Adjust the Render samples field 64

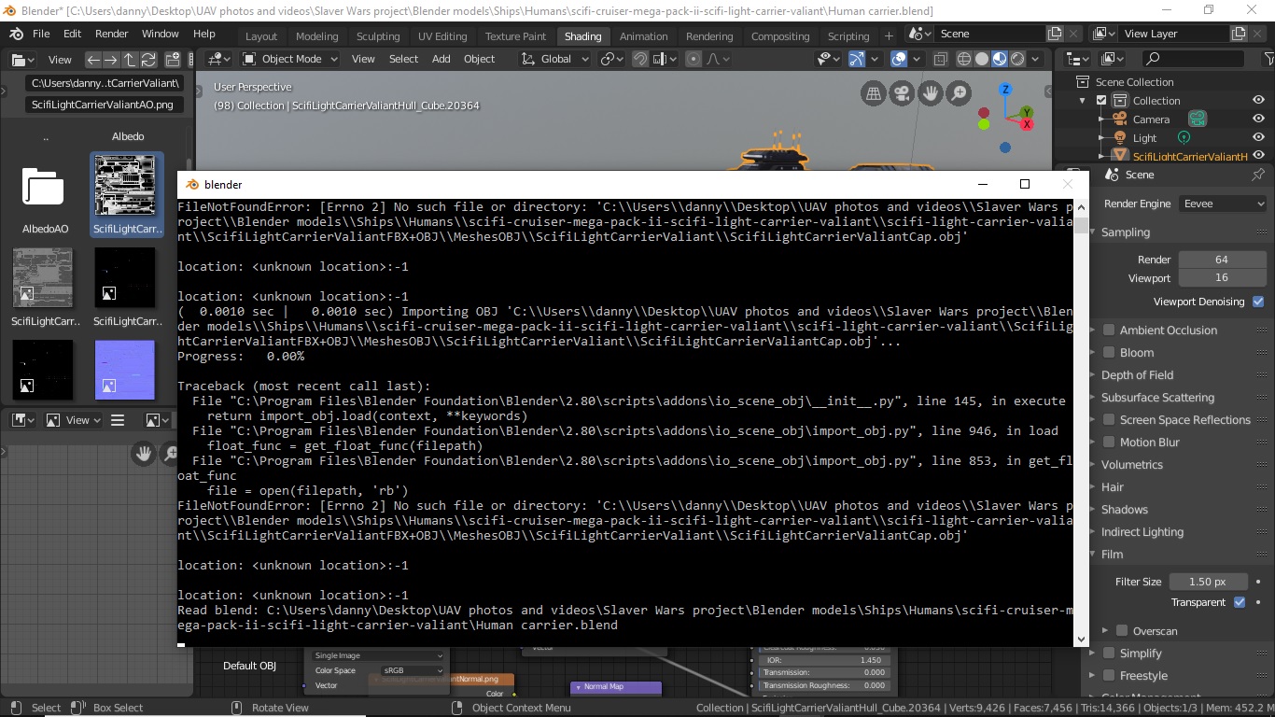tap(1221, 260)
